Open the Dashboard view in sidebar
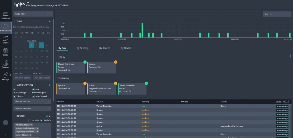293x138 pixels. click(5, 15)
